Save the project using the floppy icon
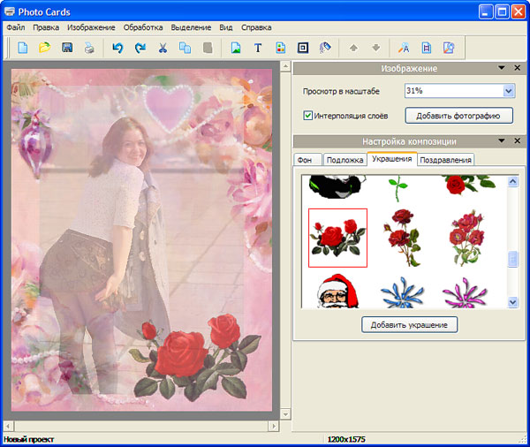The image size is (530, 447). coord(67,48)
